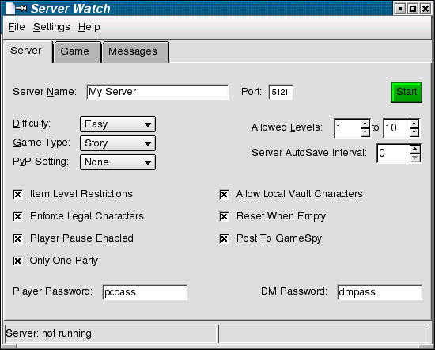
Task: Click the DM Password field
Action: coord(380,292)
